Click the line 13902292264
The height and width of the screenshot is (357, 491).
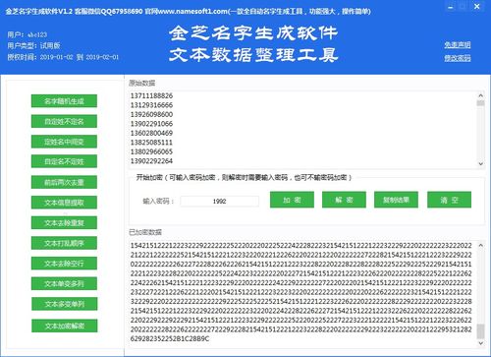tap(151, 161)
